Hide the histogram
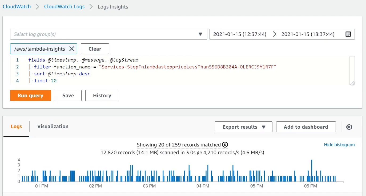 click(339, 145)
